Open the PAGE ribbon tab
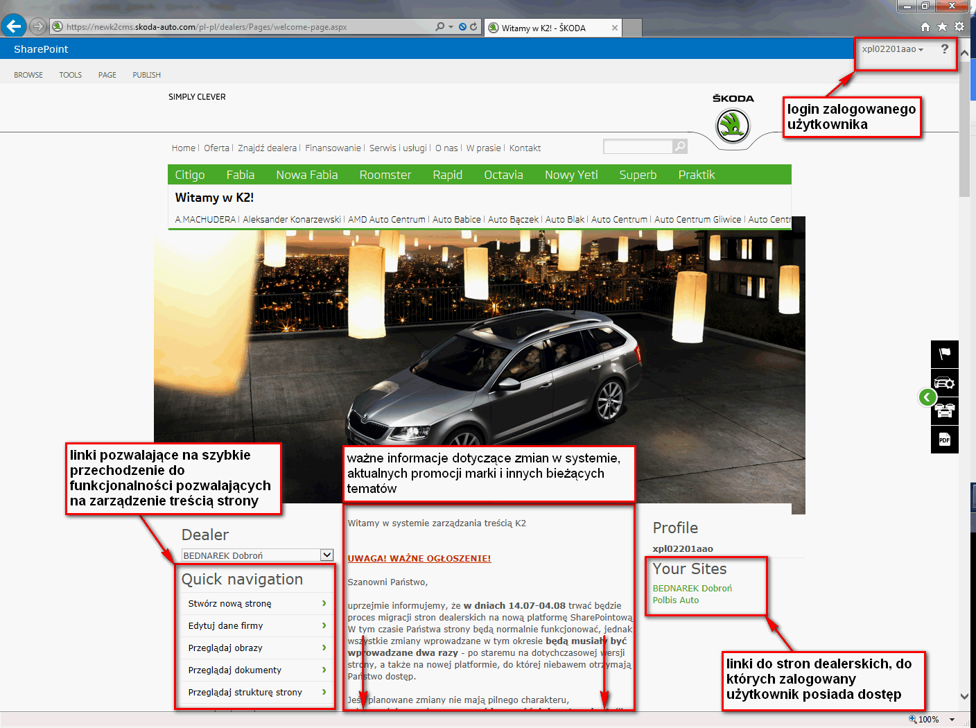 107,75
